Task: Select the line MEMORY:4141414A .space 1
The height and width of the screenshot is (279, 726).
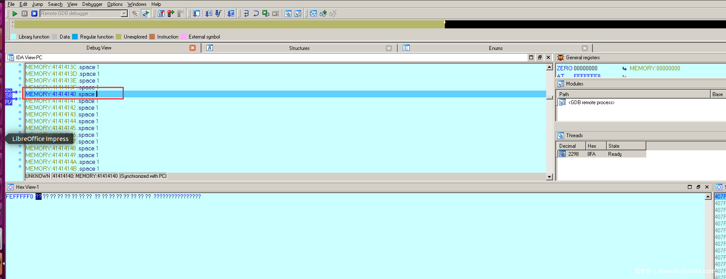Action: click(x=285, y=162)
